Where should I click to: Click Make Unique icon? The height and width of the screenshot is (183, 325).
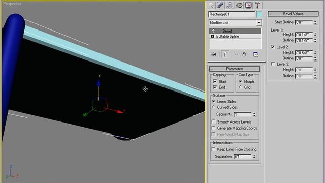pyautogui.click(x=236, y=54)
